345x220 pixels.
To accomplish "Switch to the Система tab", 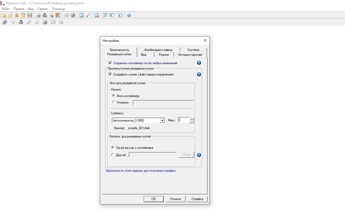I will (193, 50).
